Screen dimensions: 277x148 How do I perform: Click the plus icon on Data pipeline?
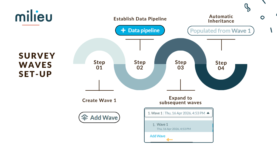(x=123, y=30)
